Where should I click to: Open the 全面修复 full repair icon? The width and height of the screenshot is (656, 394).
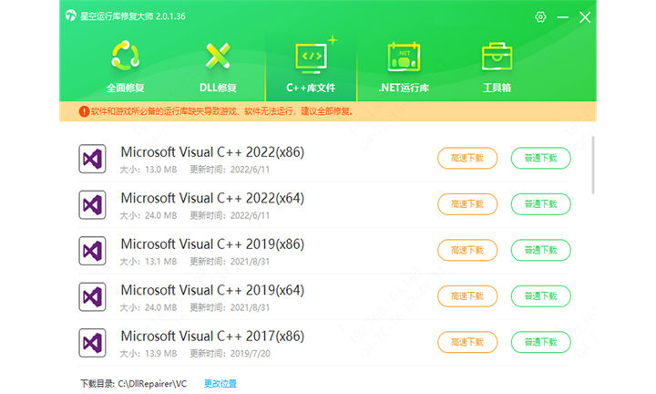(x=125, y=56)
